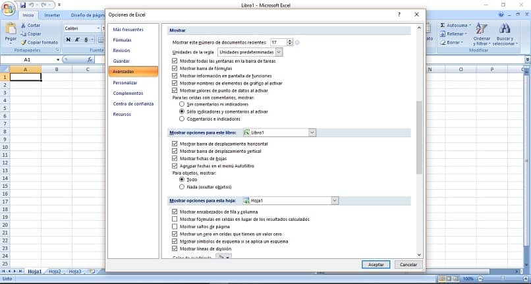Click the fx insert function icon
This screenshot has width=531, height=284.
(x=90, y=60)
